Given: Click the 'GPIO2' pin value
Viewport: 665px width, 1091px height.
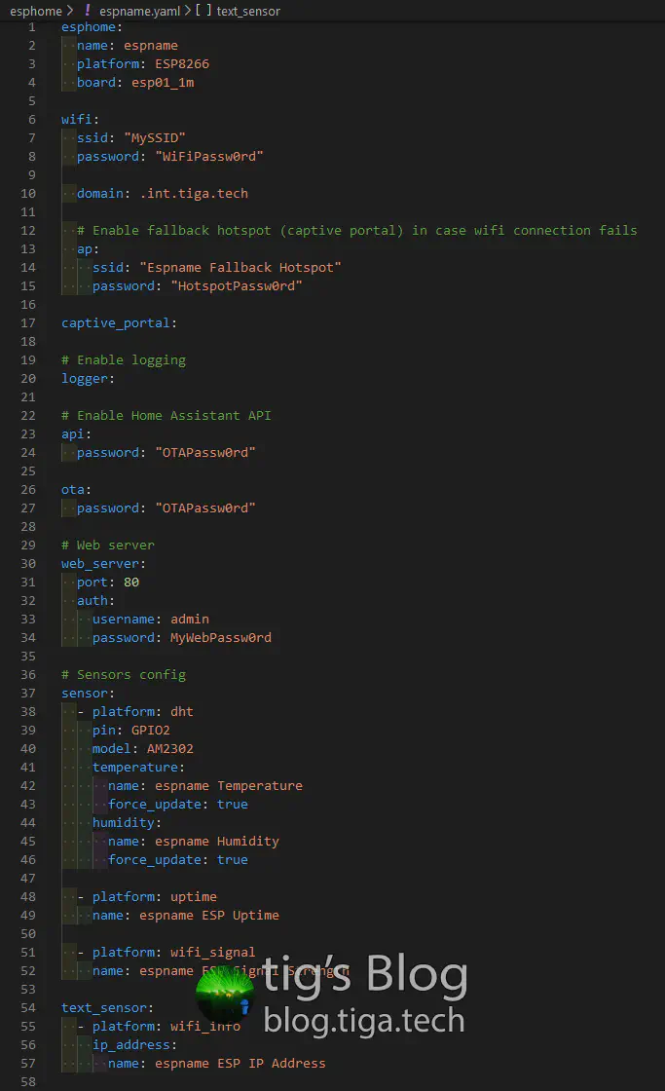Looking at the screenshot, I should (x=151, y=730).
